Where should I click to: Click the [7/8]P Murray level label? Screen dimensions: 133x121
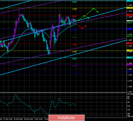pos(74,9)
